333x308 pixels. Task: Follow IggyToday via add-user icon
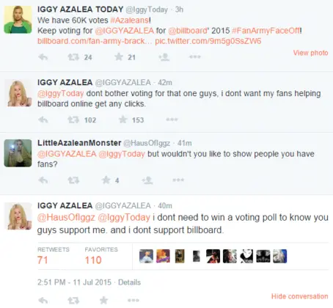point(164,57)
